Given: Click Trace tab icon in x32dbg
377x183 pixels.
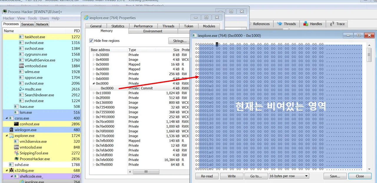Looking at the screenshot, I should coord(332,24).
